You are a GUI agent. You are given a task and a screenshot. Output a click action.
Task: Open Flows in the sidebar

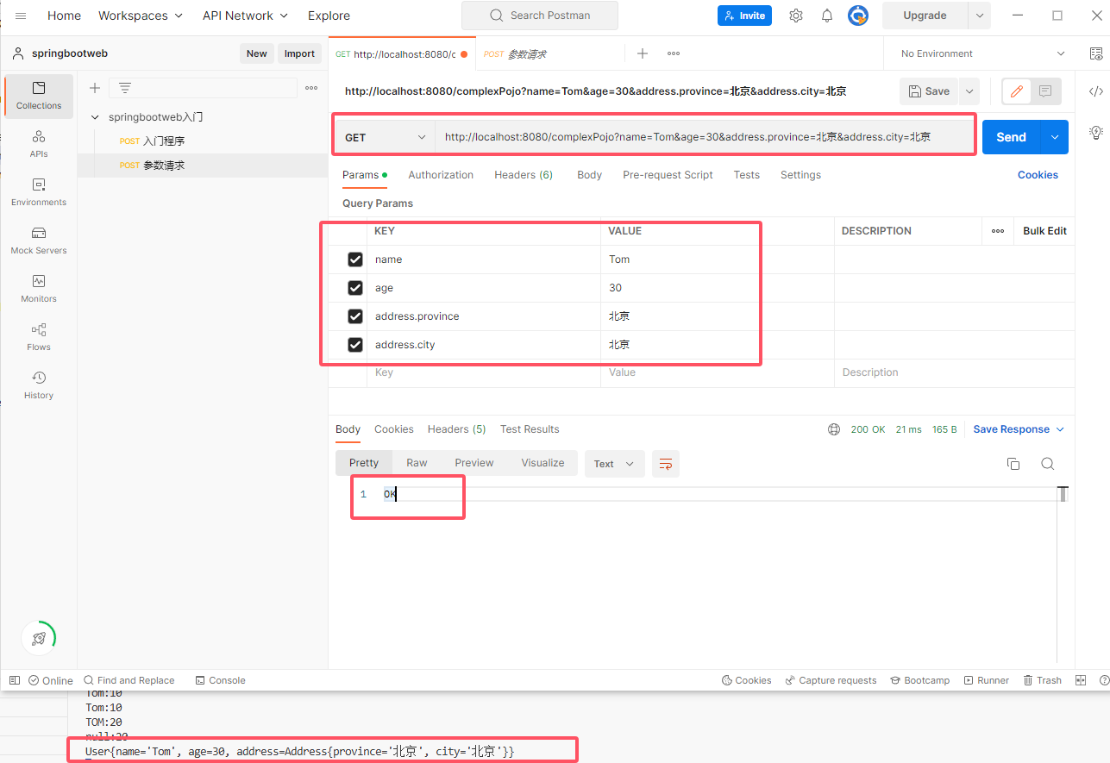pyautogui.click(x=39, y=337)
